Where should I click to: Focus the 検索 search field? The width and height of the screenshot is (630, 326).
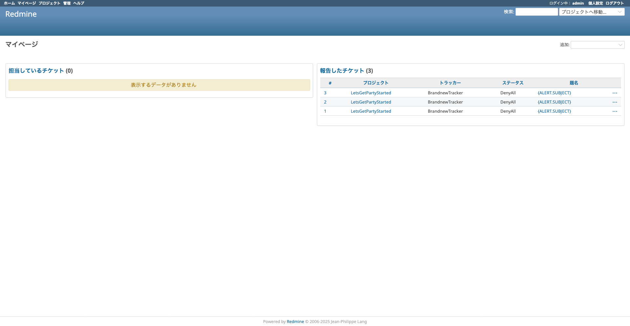[x=536, y=12]
